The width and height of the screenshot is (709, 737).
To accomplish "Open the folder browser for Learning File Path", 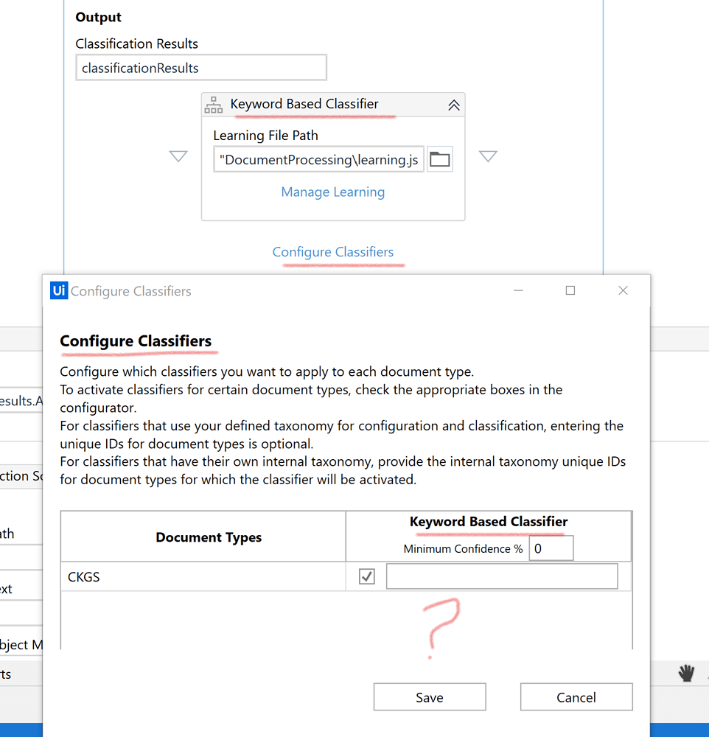I will pyautogui.click(x=440, y=158).
